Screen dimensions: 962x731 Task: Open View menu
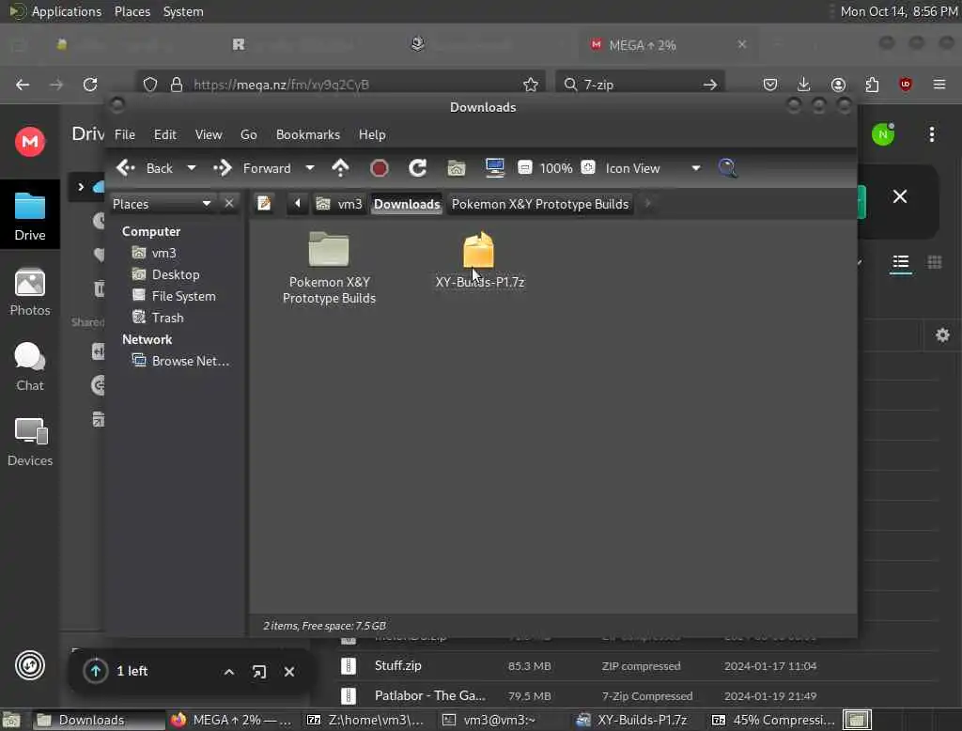[209, 134]
